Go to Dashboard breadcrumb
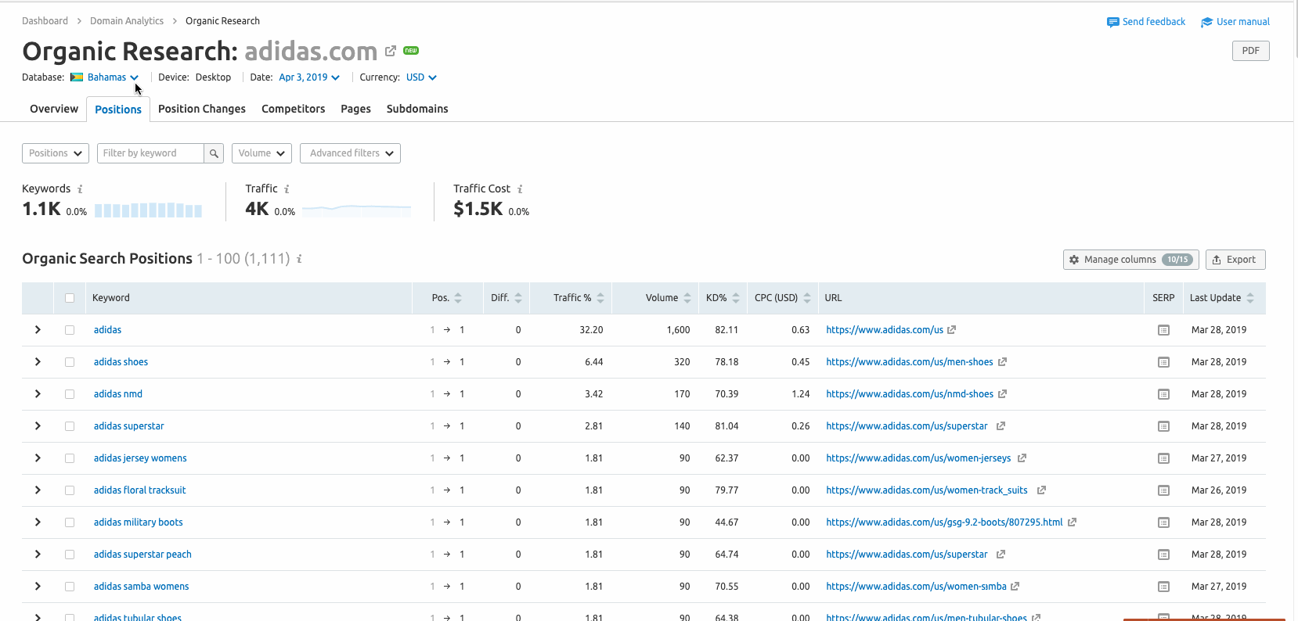 click(x=45, y=21)
